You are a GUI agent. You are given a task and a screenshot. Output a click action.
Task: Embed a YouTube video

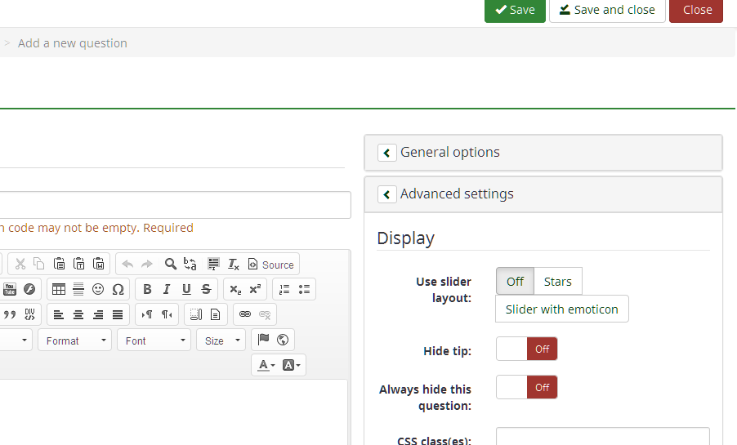[x=10, y=289]
